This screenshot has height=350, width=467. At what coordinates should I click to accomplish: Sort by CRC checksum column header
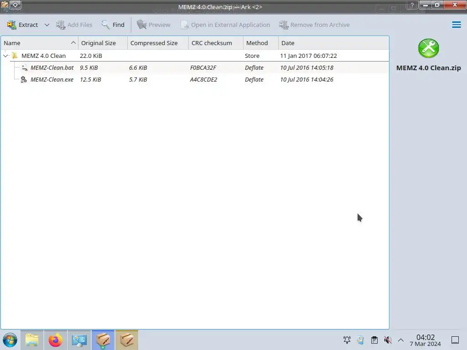pos(216,43)
